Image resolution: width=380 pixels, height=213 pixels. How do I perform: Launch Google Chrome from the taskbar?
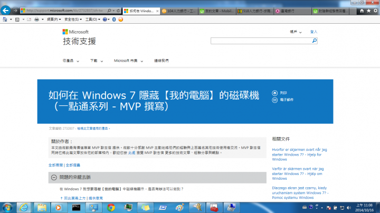(111, 208)
